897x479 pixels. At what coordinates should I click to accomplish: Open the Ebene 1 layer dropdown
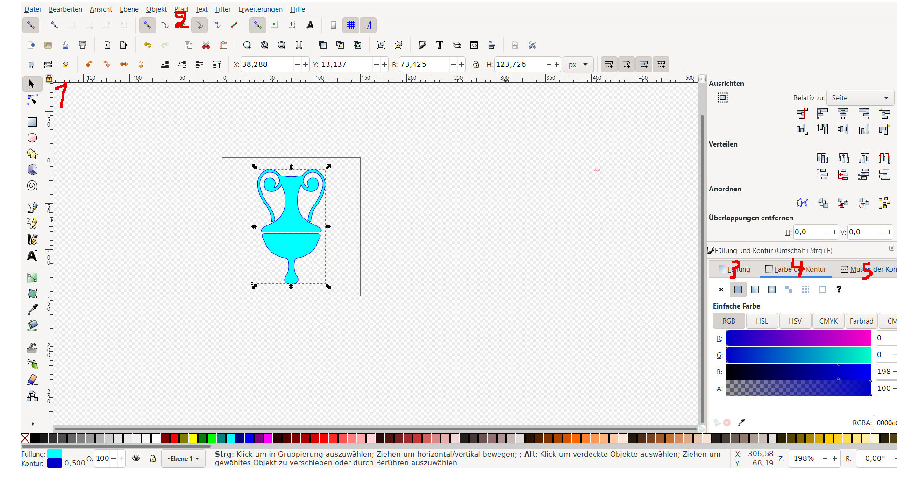pos(183,458)
